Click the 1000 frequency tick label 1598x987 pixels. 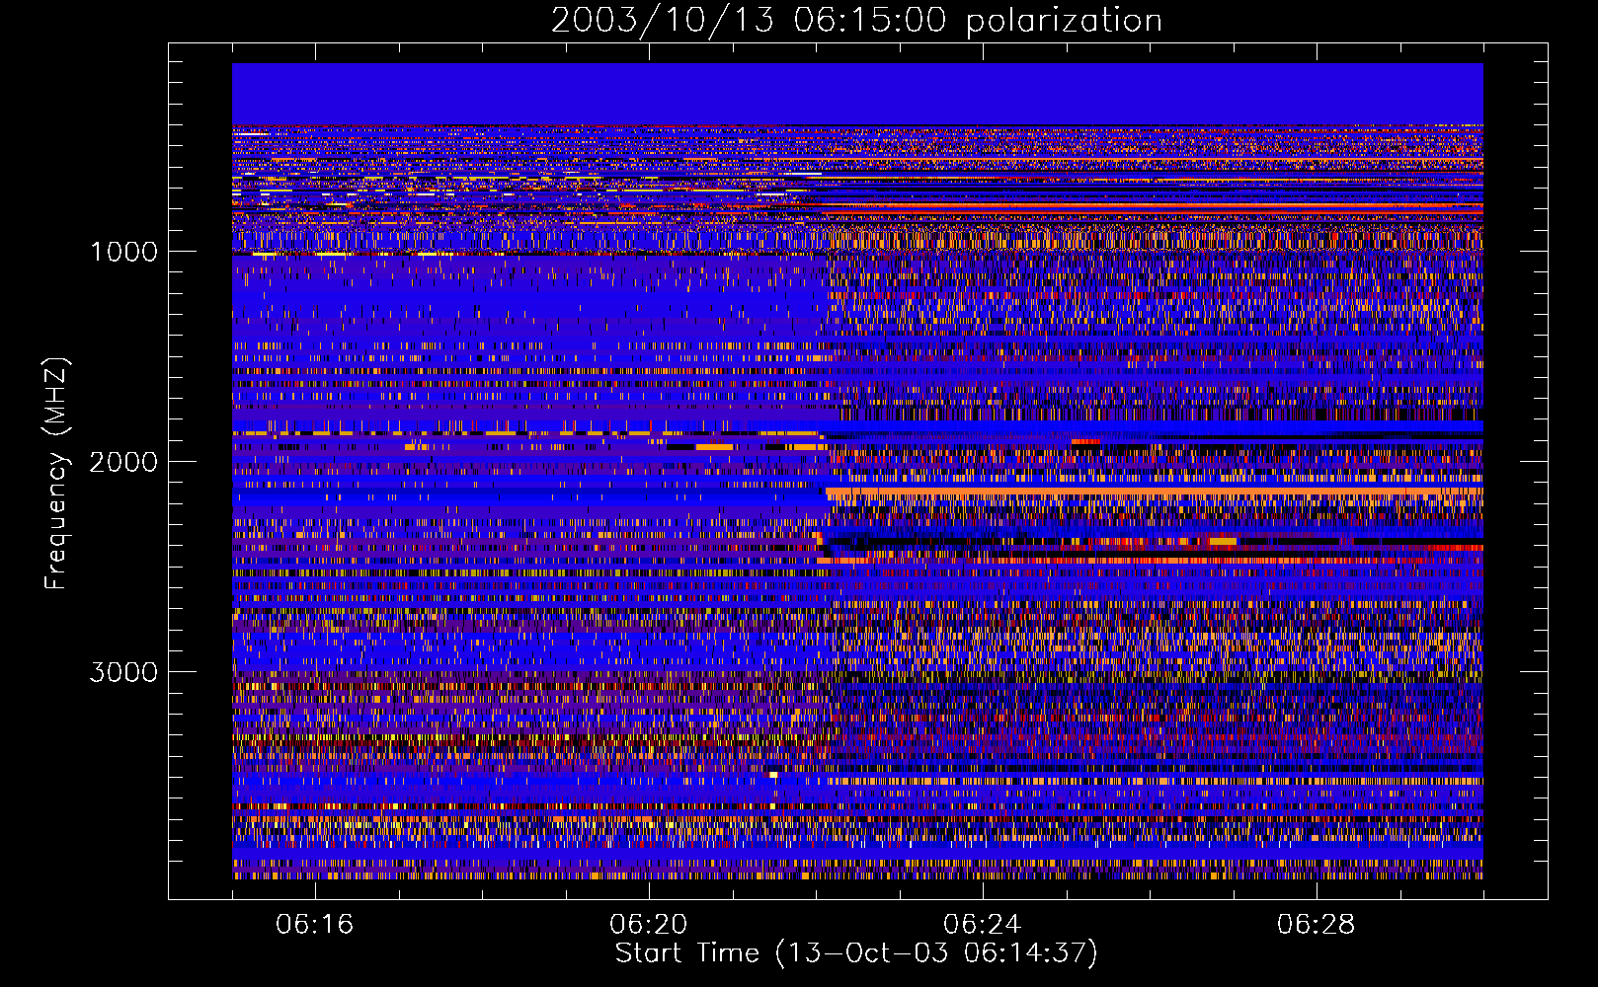pos(123,252)
